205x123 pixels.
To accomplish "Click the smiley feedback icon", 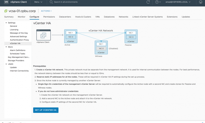I will pyautogui.click(x=201, y=2).
